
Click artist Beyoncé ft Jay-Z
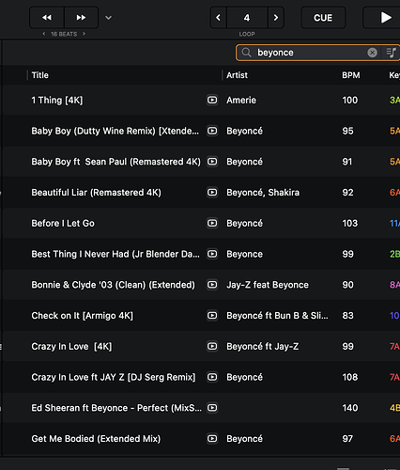coord(263,346)
